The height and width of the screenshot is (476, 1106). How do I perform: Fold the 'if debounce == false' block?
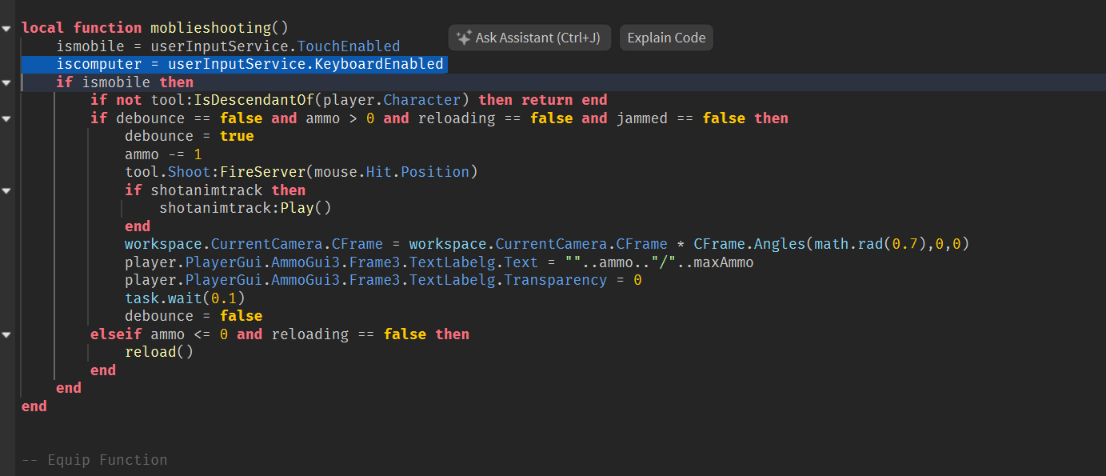coord(6,118)
